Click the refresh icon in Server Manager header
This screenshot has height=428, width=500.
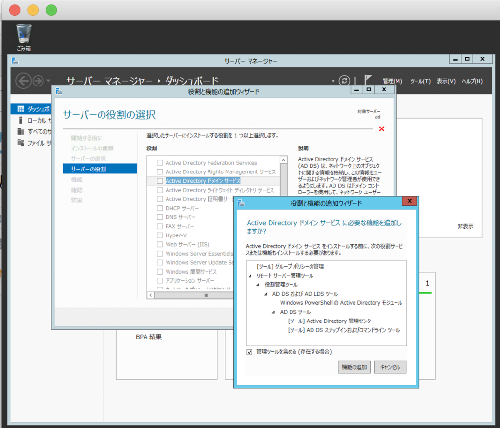(x=344, y=81)
